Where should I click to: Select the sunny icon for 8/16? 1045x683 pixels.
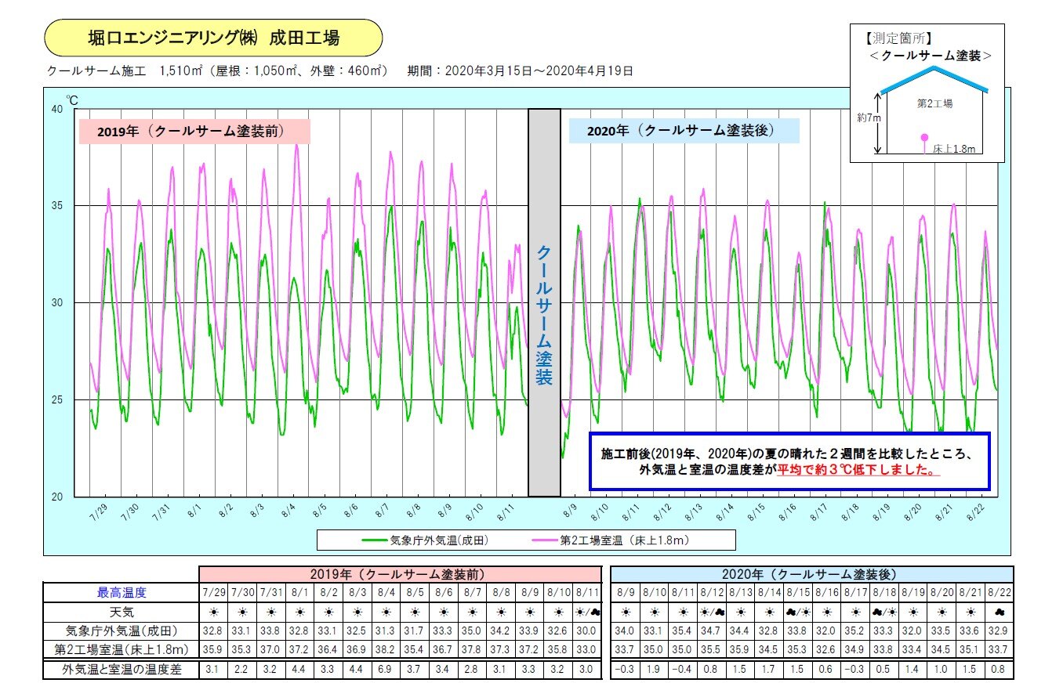[x=827, y=612]
